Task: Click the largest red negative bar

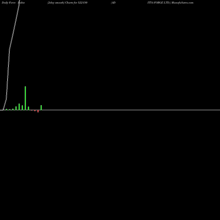Action: [x=38, y=111]
